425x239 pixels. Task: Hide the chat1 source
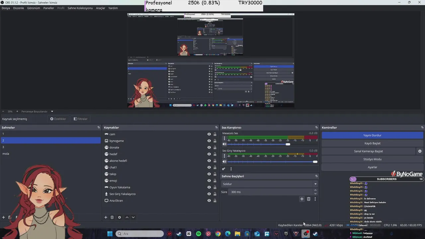click(209, 167)
